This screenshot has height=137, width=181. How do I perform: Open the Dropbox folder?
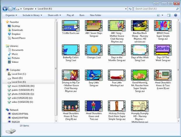(x=14, y=34)
